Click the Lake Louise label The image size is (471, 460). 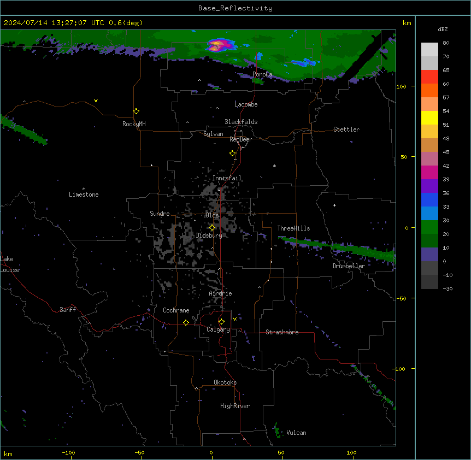click(10, 264)
